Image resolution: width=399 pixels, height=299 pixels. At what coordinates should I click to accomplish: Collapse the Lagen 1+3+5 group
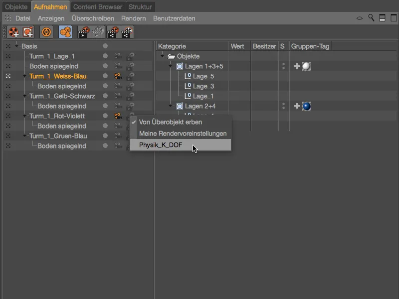click(x=171, y=66)
